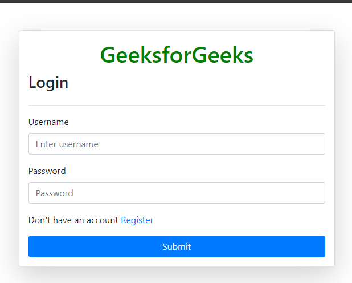
Task: Click the word Submit on the button
Action: pyautogui.click(x=177, y=247)
